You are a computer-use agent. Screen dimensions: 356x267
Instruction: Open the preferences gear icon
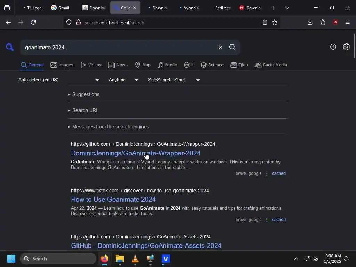click(347, 47)
